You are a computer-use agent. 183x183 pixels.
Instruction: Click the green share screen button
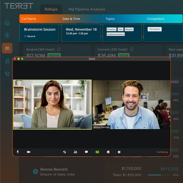[97, 152]
